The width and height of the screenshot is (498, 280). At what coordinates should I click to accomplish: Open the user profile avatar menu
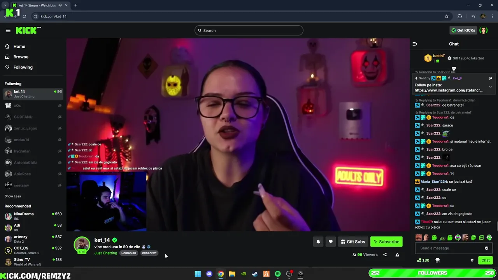coord(483,30)
